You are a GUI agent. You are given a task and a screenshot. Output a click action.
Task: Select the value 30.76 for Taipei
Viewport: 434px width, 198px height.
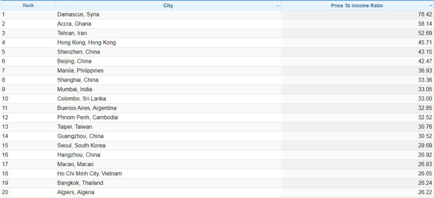(425, 127)
